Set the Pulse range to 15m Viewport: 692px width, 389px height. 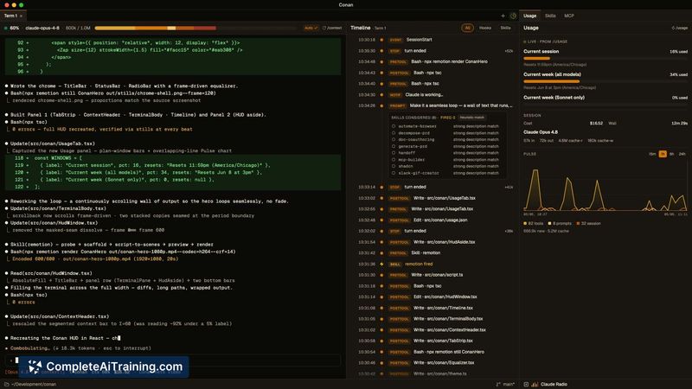652,154
